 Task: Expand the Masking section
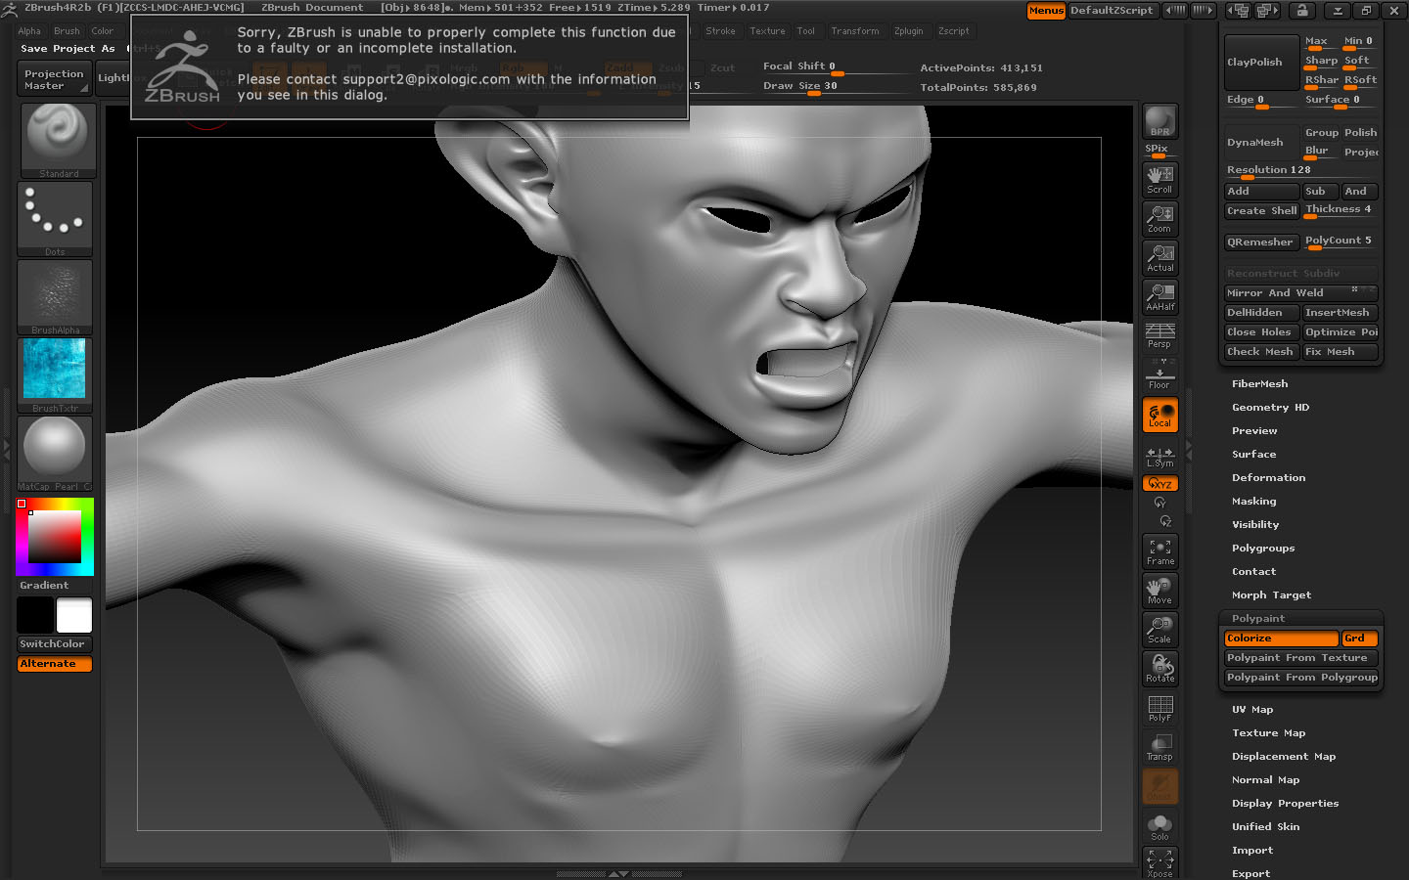[1253, 502]
